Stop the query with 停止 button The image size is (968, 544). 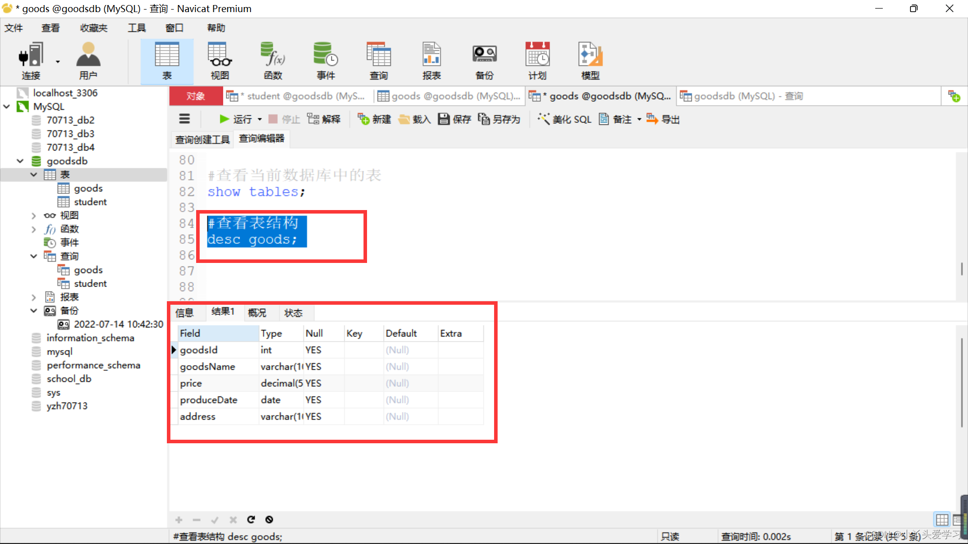pos(284,119)
